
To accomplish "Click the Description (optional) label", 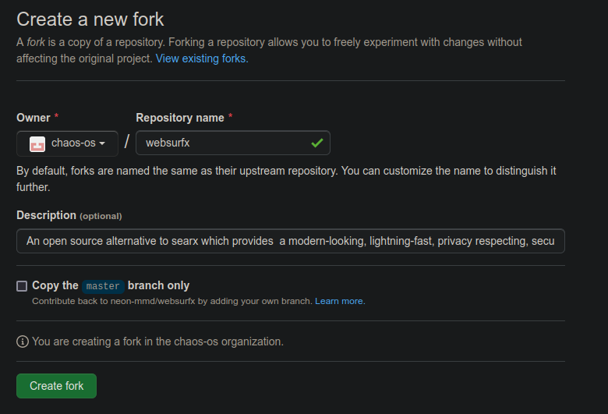I will (69, 215).
